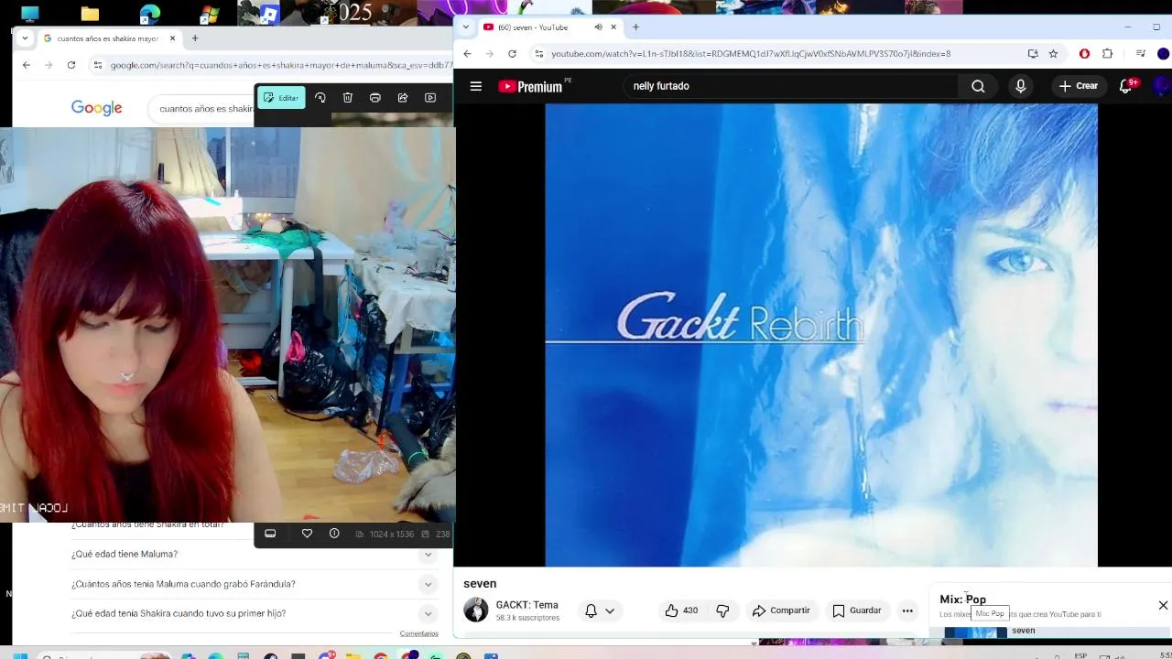Click Editar in the photo viewer
Viewport: 1172px width, 659px height.
(281, 98)
